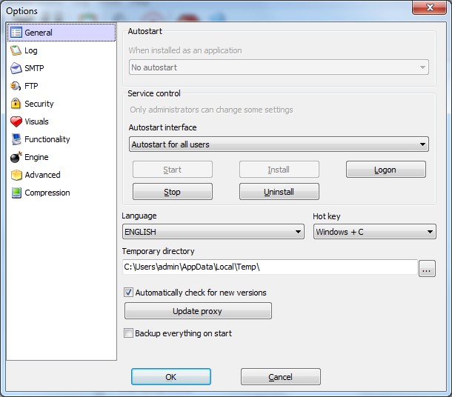Click the Logon button
Screen dimensions: 452x397
pos(386,170)
